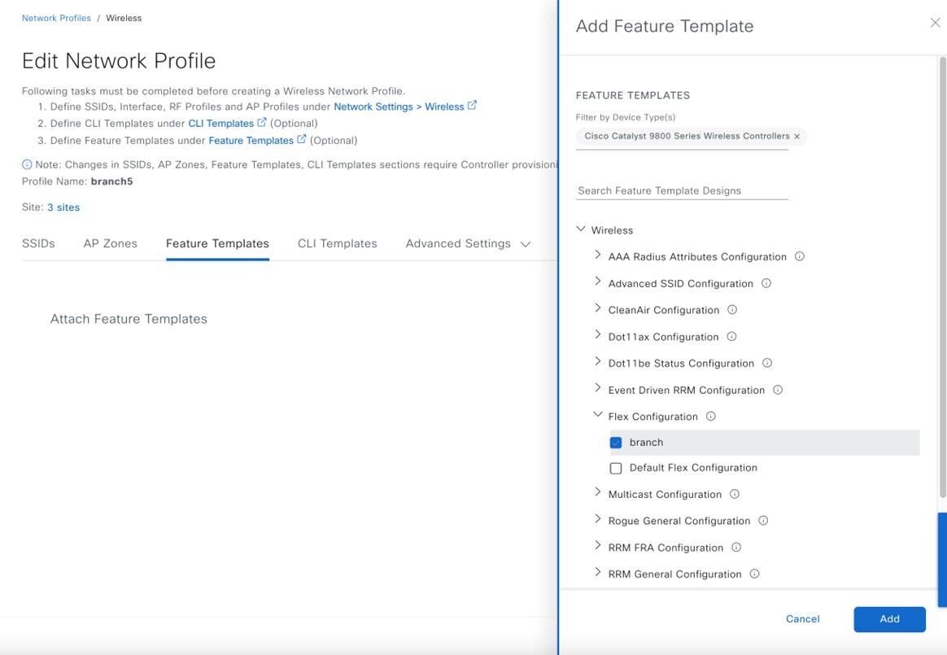Click info icon beside Rogue General Configuration
The width and height of the screenshot is (947, 655).
click(763, 521)
